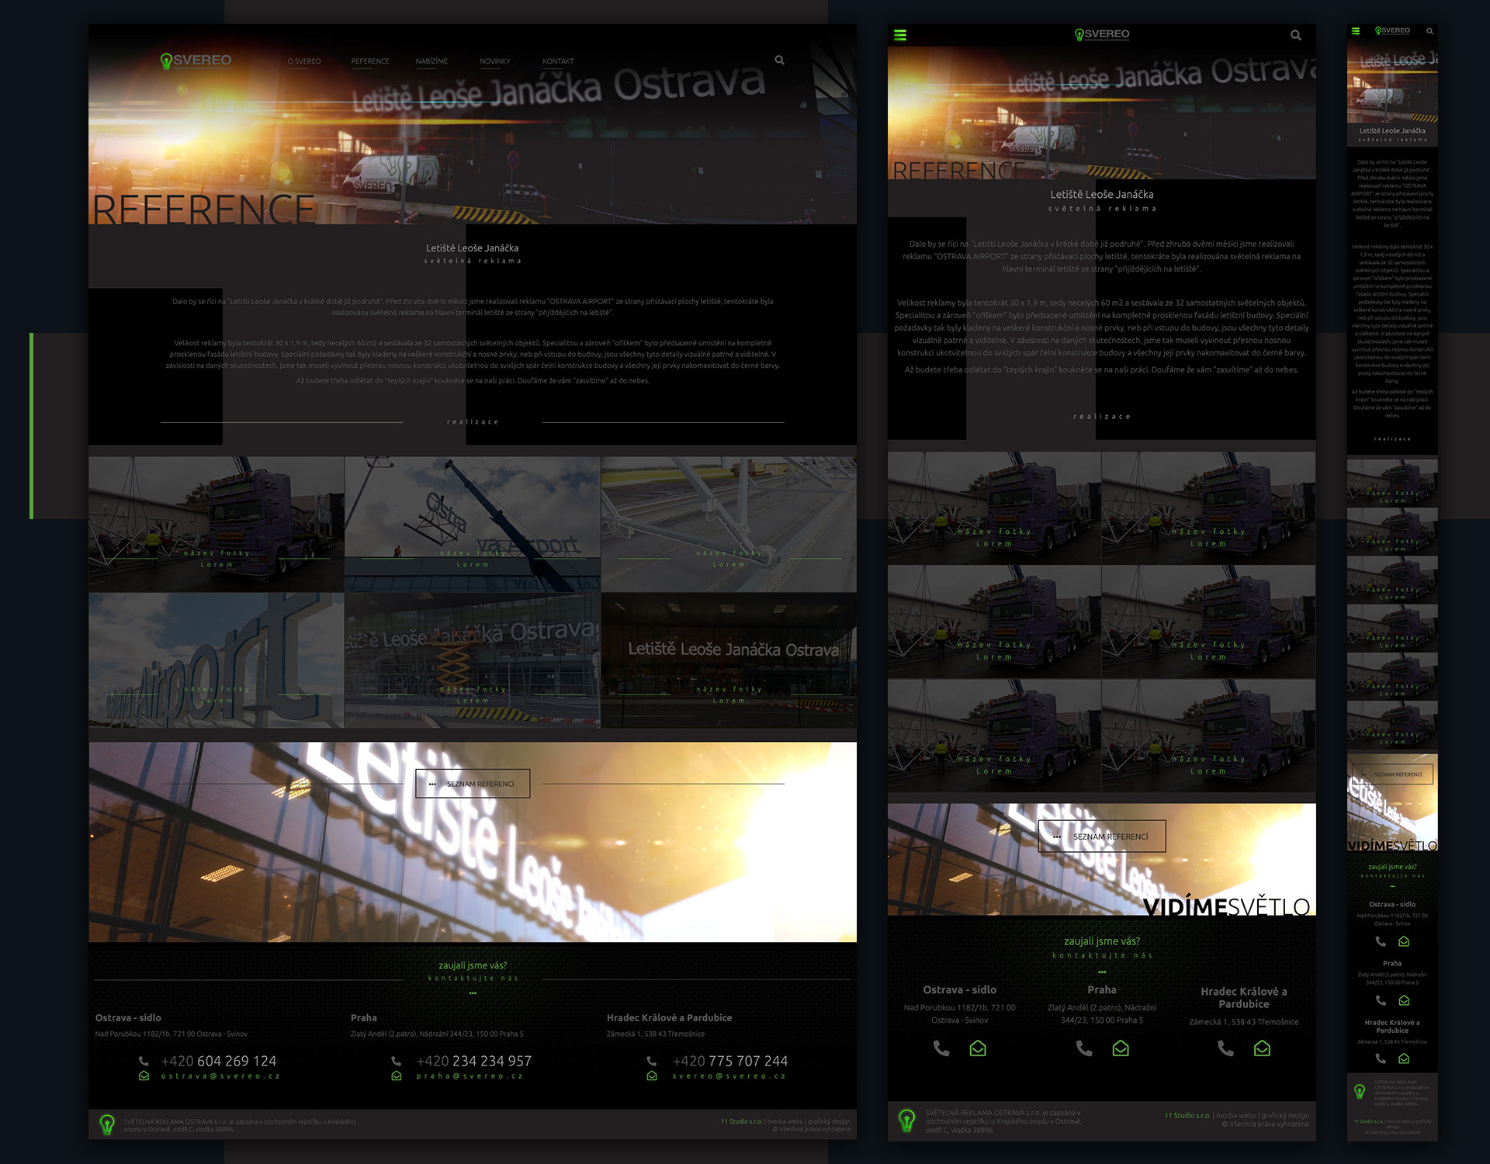1490x1164 pixels.
Task: Click phone icon beside +420 604 269 124
Action: (144, 1061)
